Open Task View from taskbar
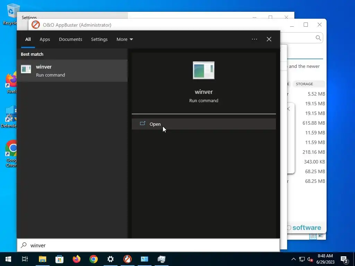The height and width of the screenshot is (266, 355). (x=25, y=259)
